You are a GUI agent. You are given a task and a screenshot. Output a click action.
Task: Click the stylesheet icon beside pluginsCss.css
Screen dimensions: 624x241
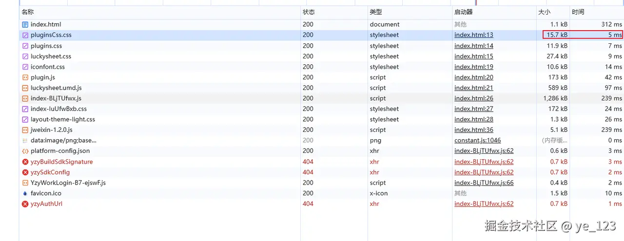[25, 35]
